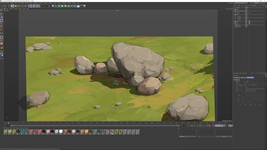Open the Create menu in main menu bar
267x150 pixels.
click(8, 3)
